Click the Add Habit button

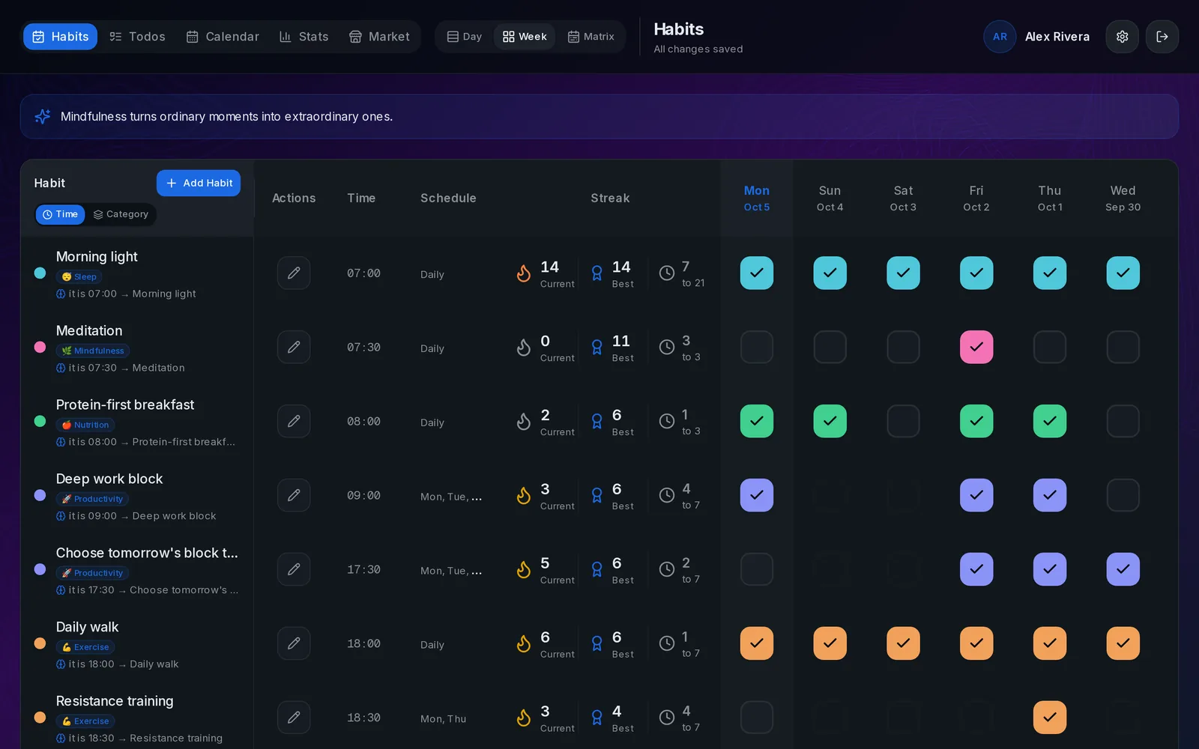pos(199,183)
